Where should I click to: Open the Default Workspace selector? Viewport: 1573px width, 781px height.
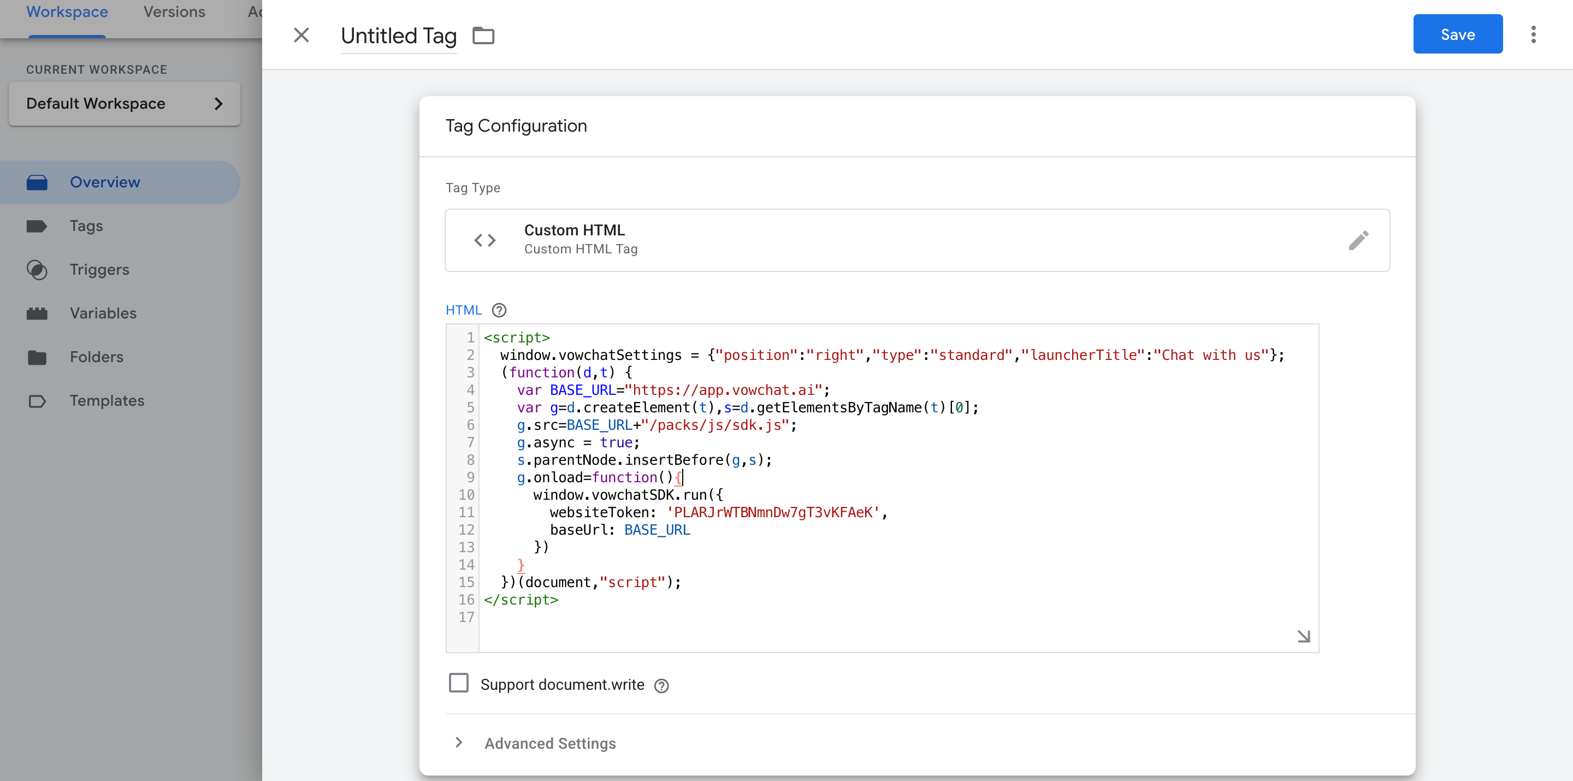[x=124, y=103]
